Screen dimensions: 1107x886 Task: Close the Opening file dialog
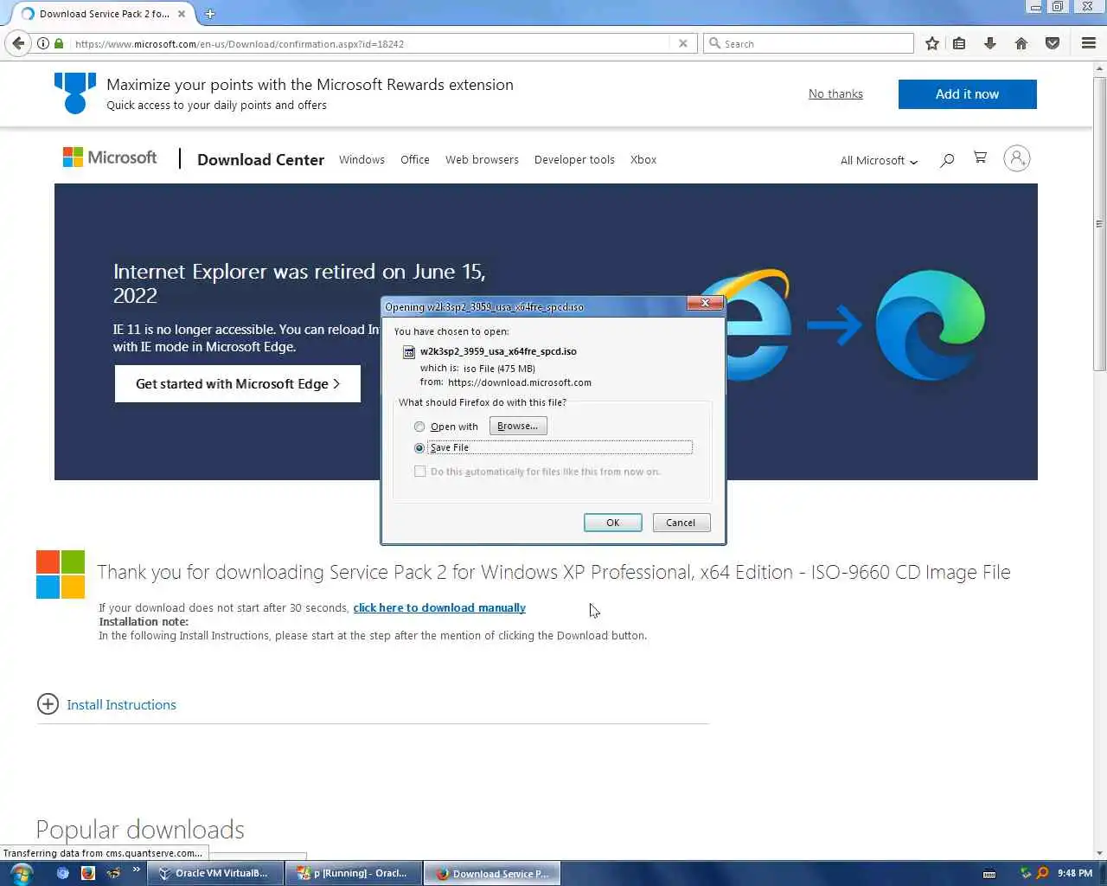pyautogui.click(x=705, y=303)
